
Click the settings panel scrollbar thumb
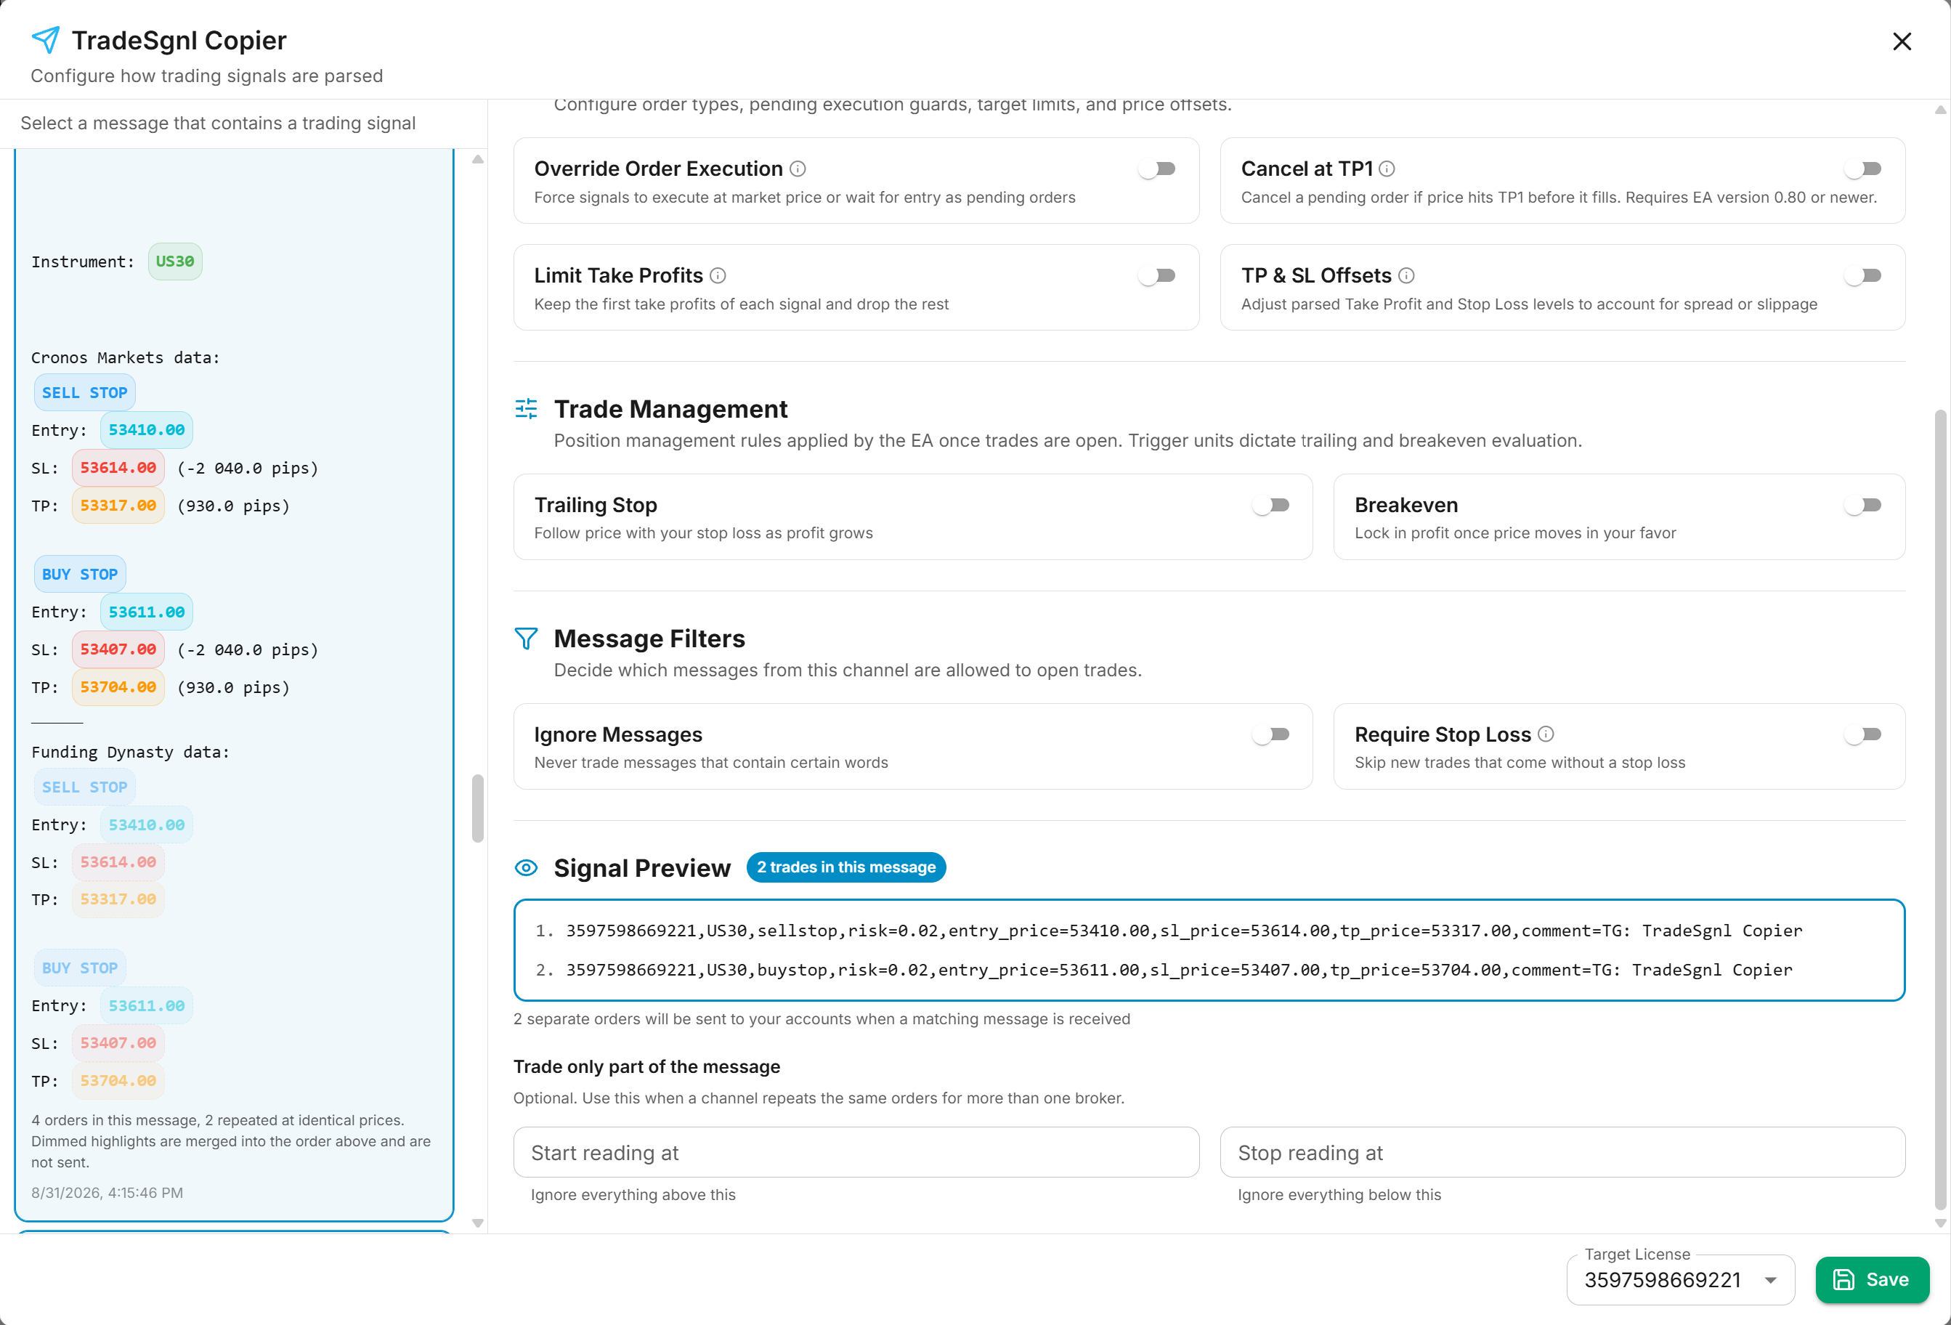click(1939, 810)
